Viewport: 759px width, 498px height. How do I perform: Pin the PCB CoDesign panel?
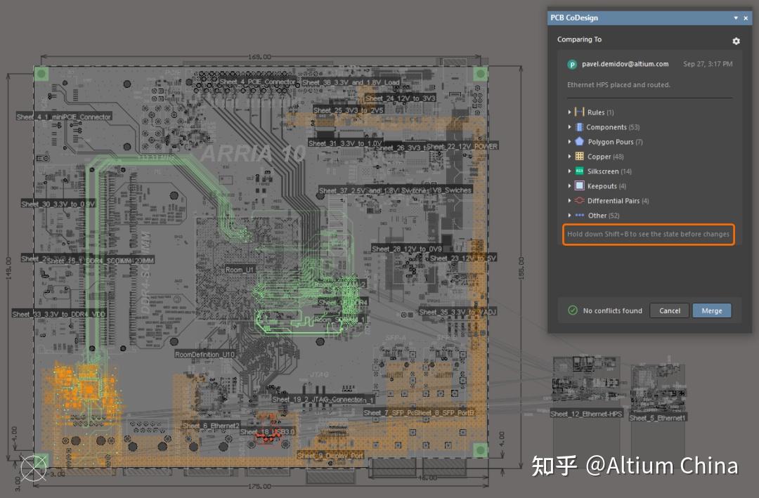737,18
